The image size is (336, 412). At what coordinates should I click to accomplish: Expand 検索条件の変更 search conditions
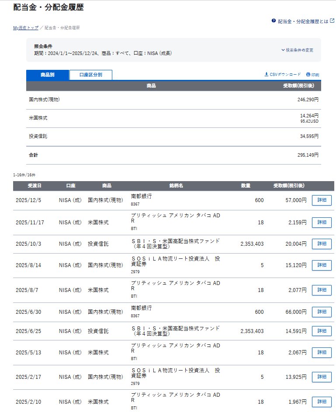297,50
